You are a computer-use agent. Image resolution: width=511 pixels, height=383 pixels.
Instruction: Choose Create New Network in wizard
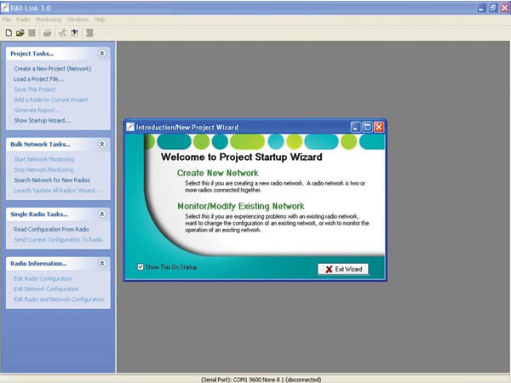pyautogui.click(x=218, y=173)
